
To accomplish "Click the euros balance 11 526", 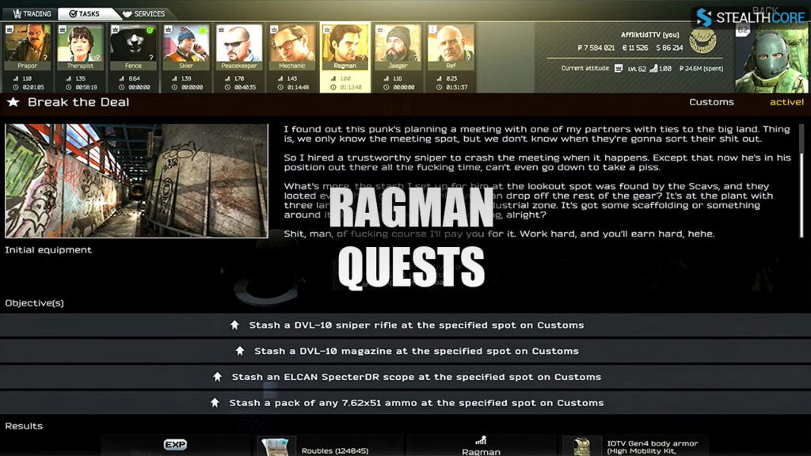I will point(635,48).
